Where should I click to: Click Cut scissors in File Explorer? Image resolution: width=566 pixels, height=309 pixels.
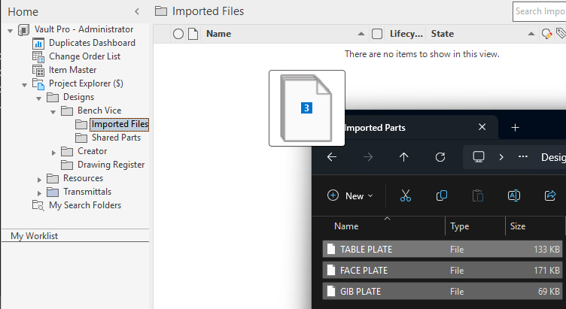pyautogui.click(x=406, y=195)
